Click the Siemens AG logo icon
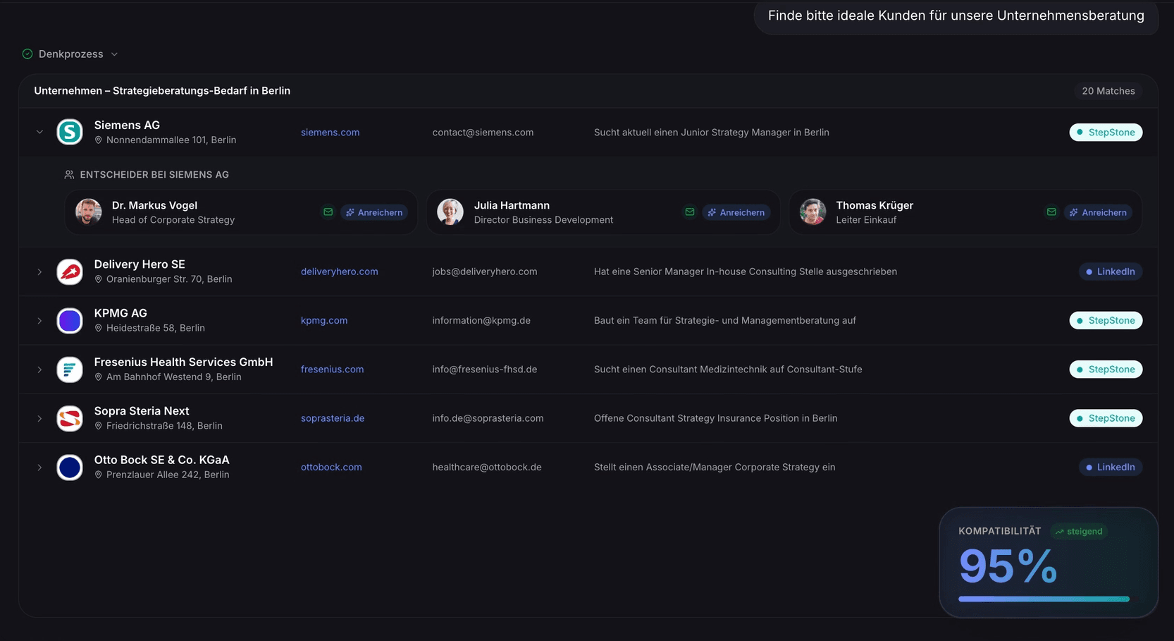This screenshot has height=641, width=1174. pyautogui.click(x=70, y=132)
